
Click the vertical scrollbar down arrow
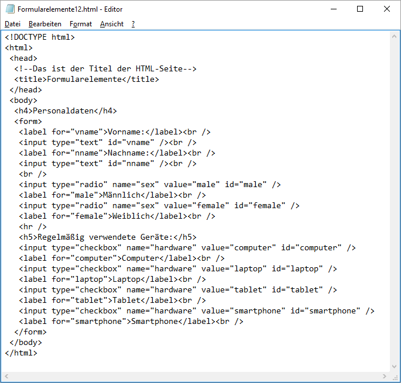(x=394, y=367)
